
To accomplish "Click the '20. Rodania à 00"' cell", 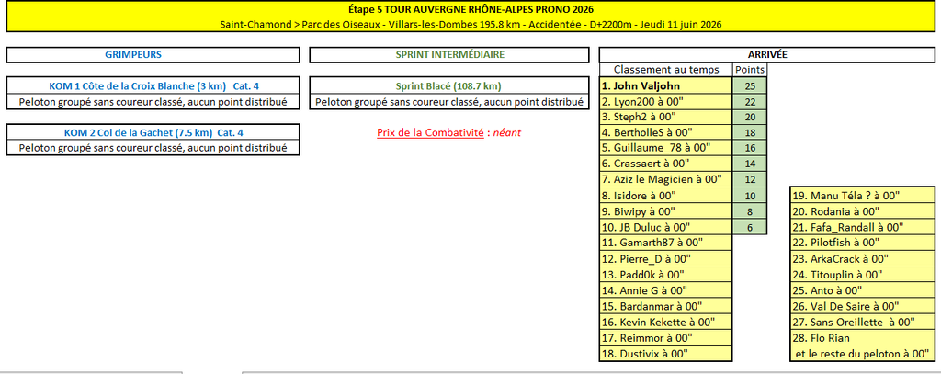I will click(862, 211).
